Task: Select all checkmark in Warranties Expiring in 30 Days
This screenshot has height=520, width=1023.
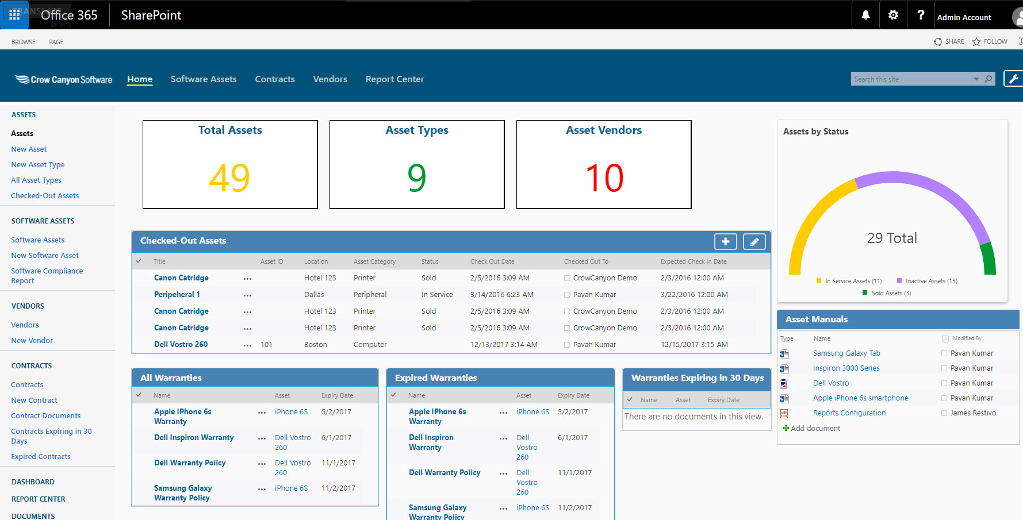Action: click(x=630, y=399)
